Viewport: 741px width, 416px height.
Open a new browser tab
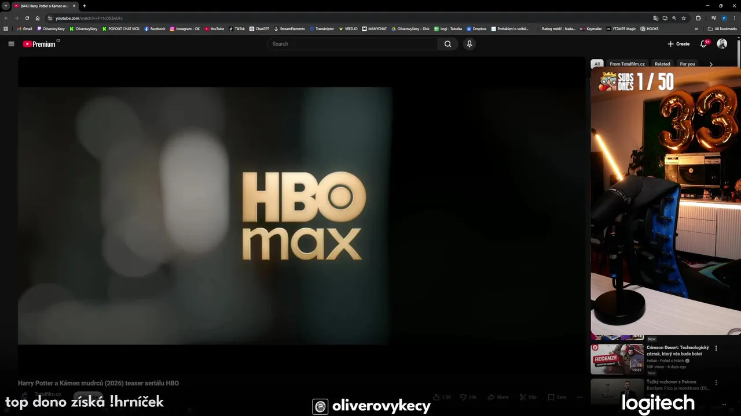(x=85, y=6)
